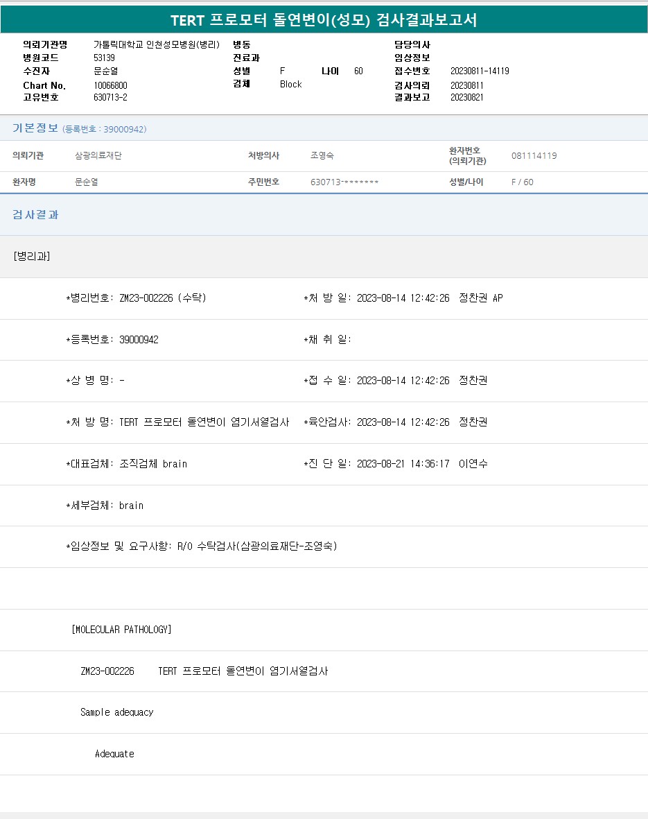
Task: Click the Adequate result text
Action: point(114,754)
